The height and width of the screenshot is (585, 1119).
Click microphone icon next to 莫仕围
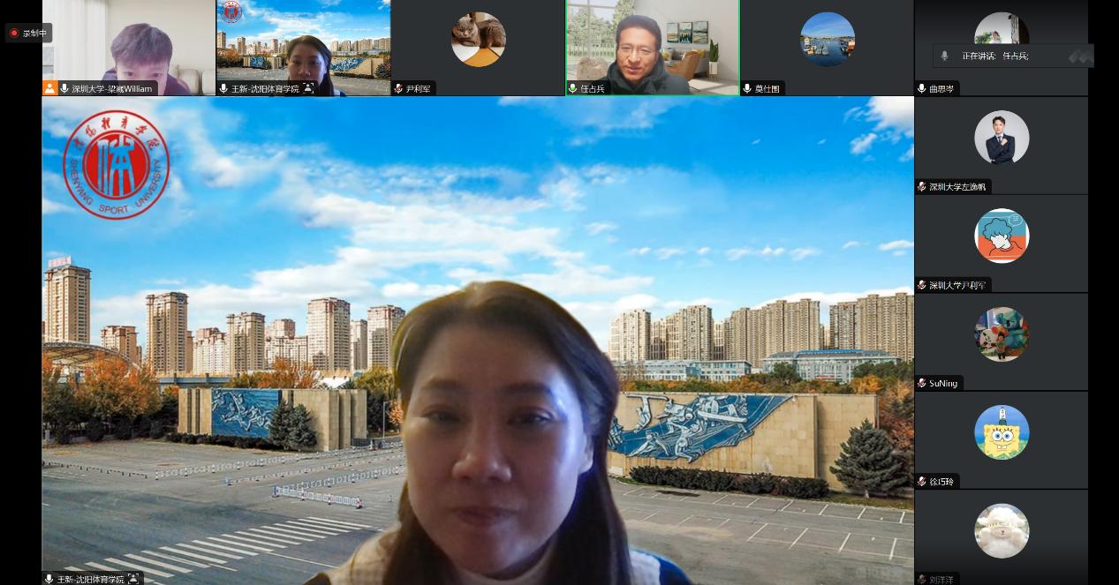point(747,88)
